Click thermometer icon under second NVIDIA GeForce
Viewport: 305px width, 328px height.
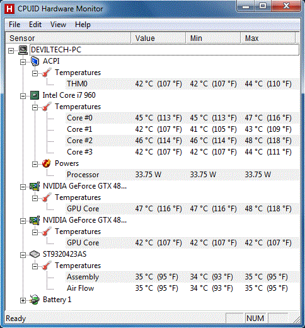pos(47,231)
